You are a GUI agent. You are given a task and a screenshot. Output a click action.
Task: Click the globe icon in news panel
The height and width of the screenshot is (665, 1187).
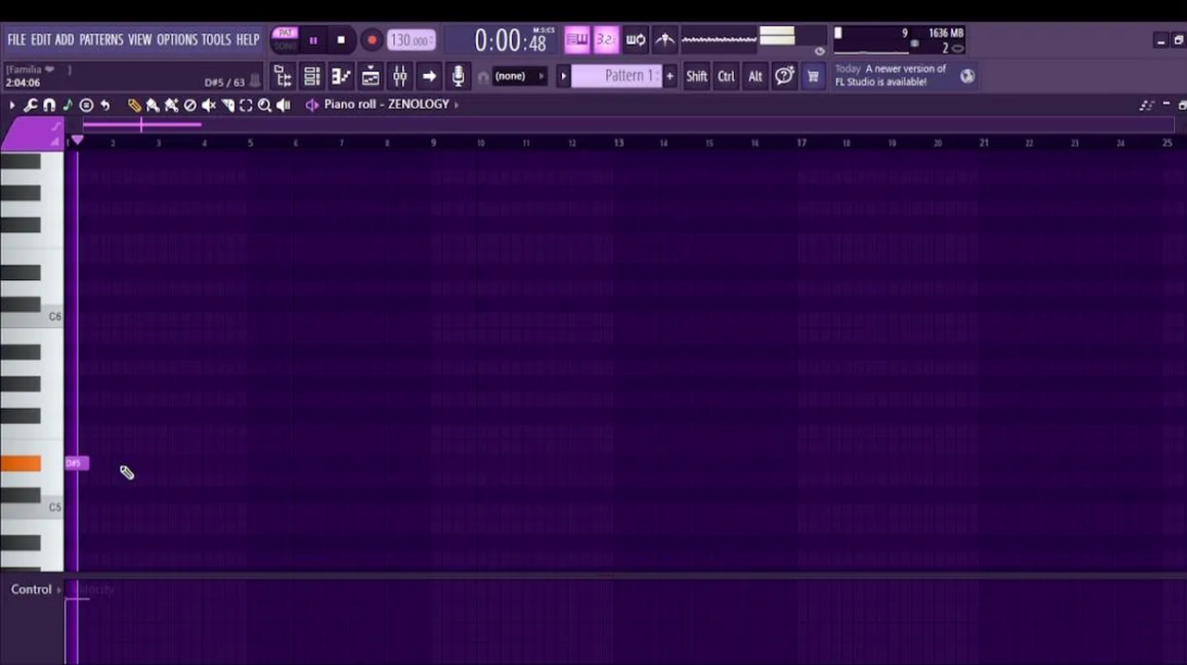pyautogui.click(x=967, y=77)
